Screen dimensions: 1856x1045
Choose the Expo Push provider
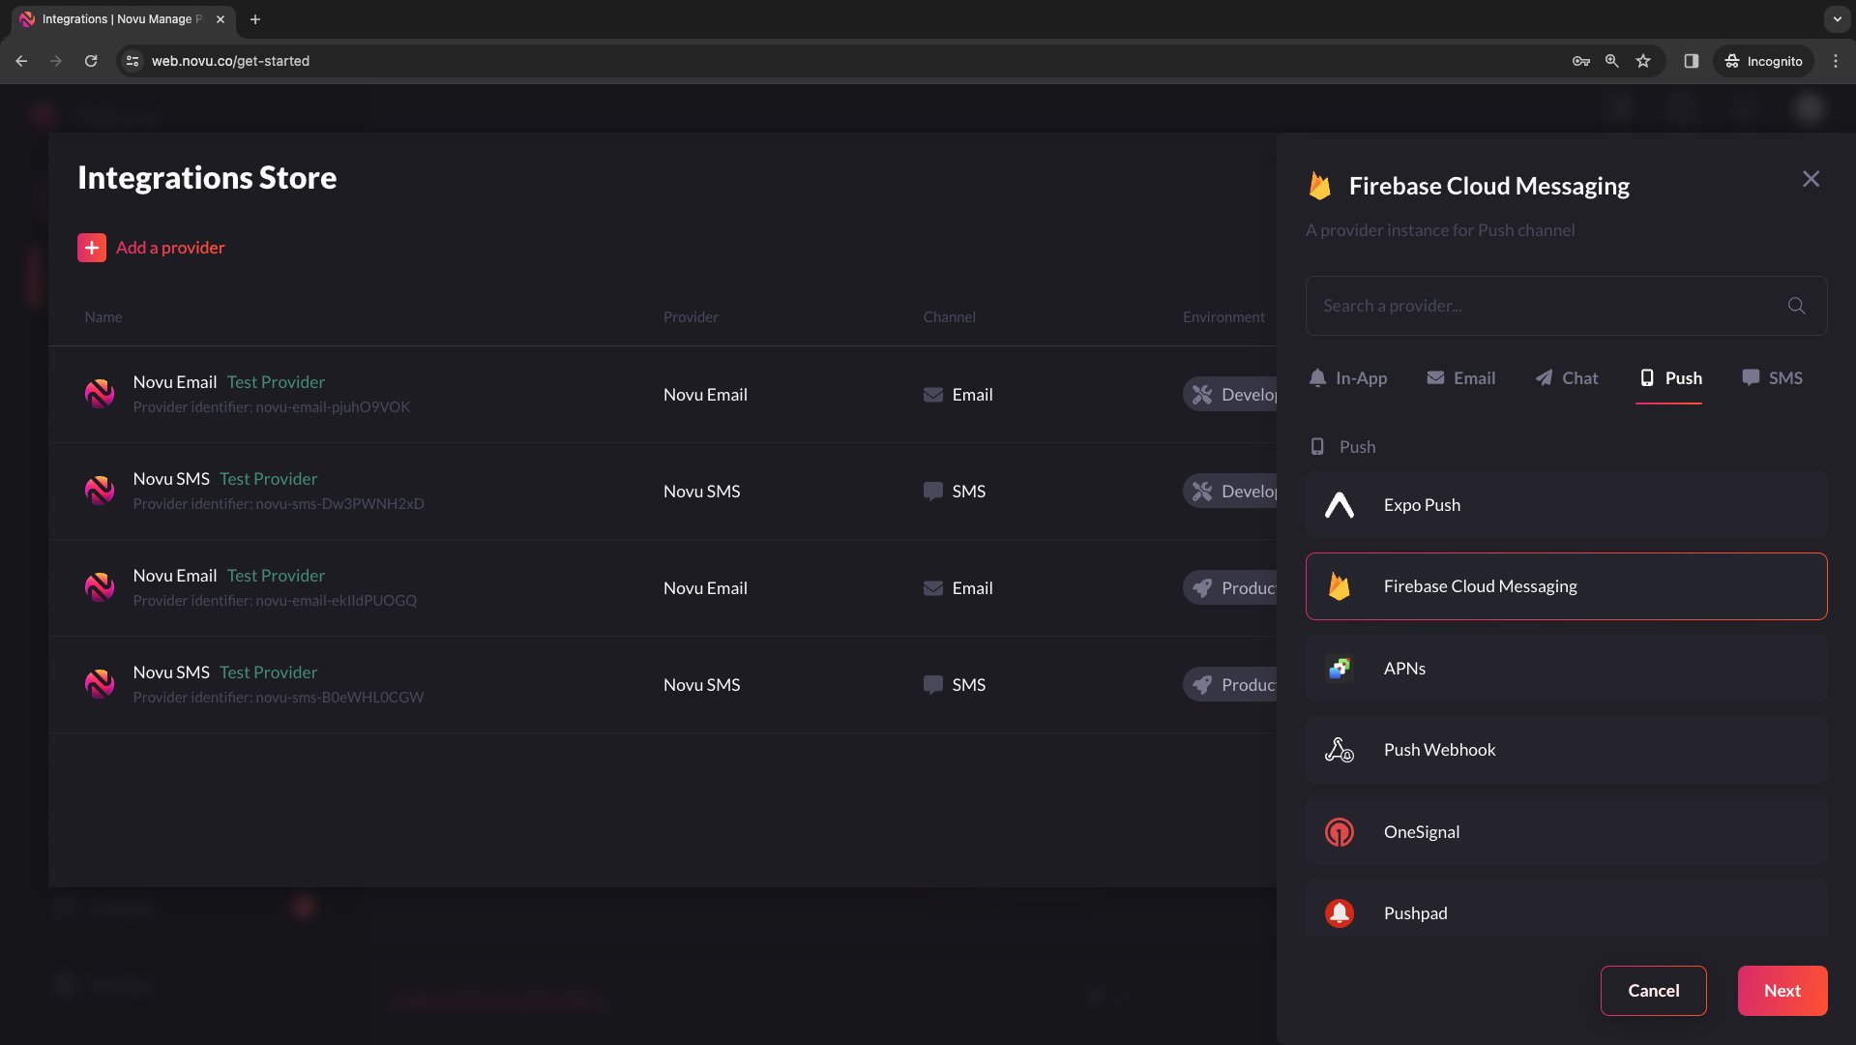[1566, 505]
